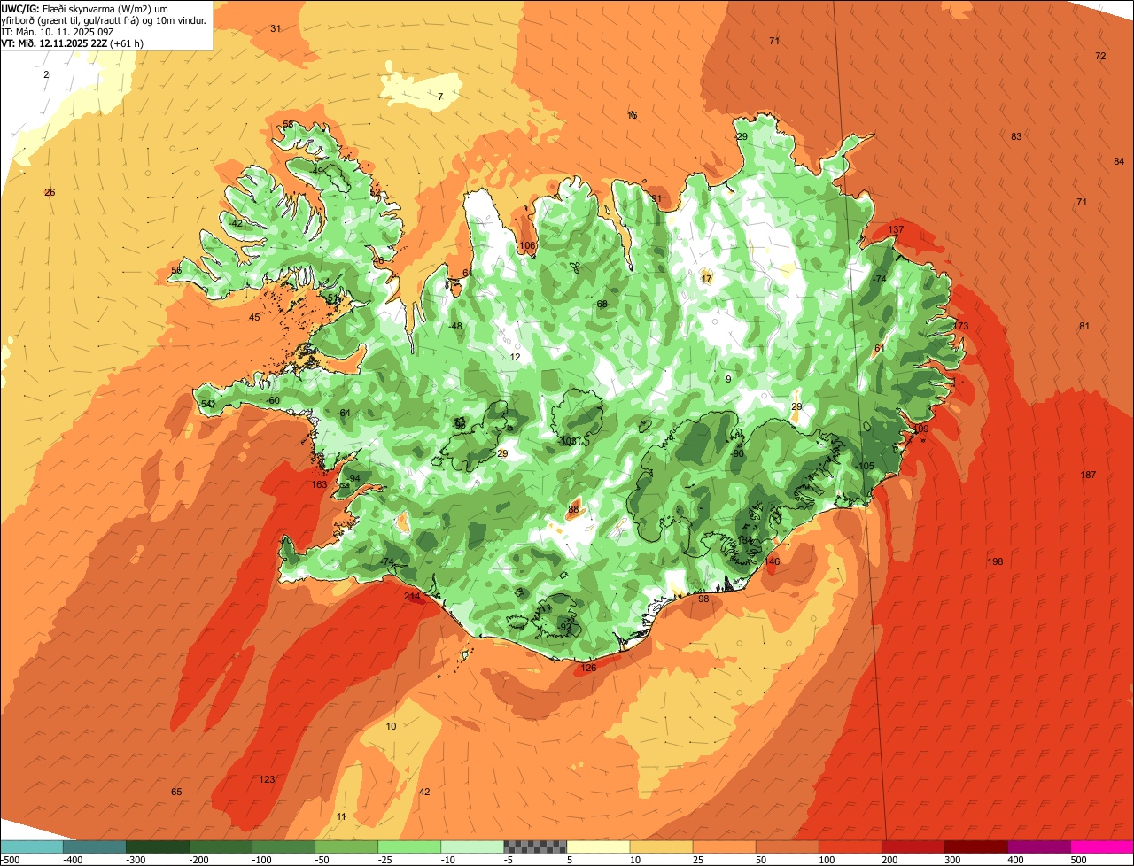Click valid time 'VT: Mið. 12.11.2025 22Z (+61 h)'

coord(73,43)
